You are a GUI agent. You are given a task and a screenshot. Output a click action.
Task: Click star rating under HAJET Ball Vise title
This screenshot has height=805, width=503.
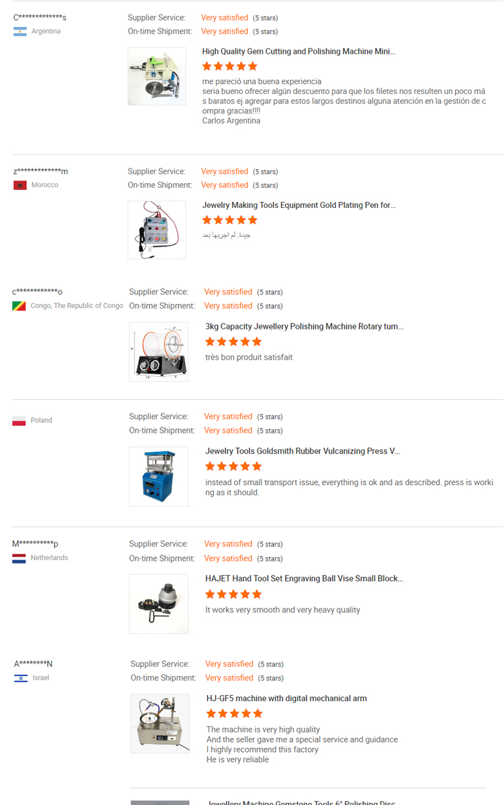(233, 594)
